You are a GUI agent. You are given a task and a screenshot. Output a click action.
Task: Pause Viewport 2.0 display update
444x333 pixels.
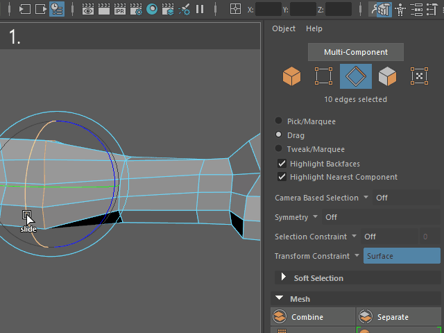200,10
